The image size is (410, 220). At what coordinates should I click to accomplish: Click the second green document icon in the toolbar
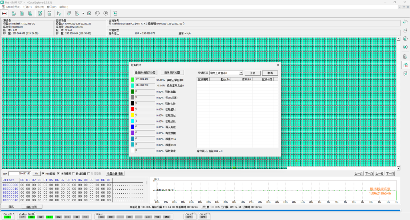click(x=22, y=13)
